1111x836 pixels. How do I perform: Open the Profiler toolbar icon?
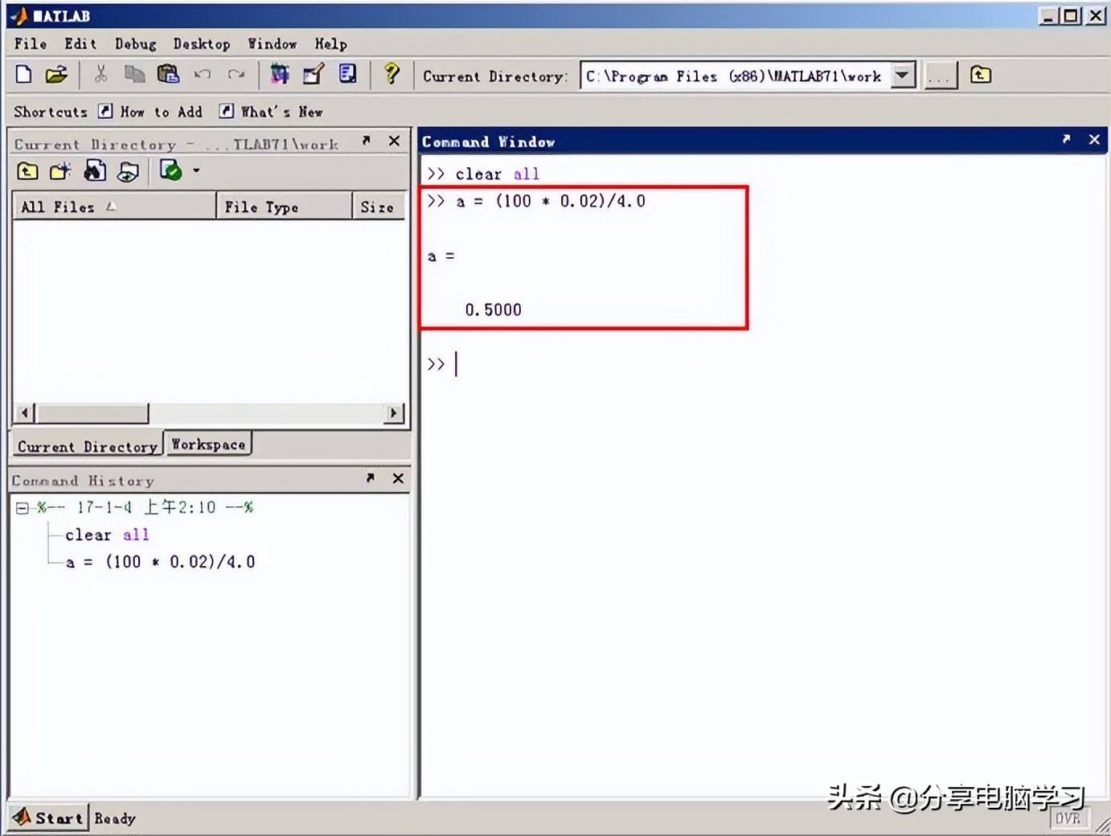click(x=347, y=75)
